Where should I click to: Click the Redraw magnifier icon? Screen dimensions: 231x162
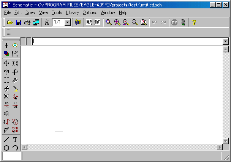point(134,22)
